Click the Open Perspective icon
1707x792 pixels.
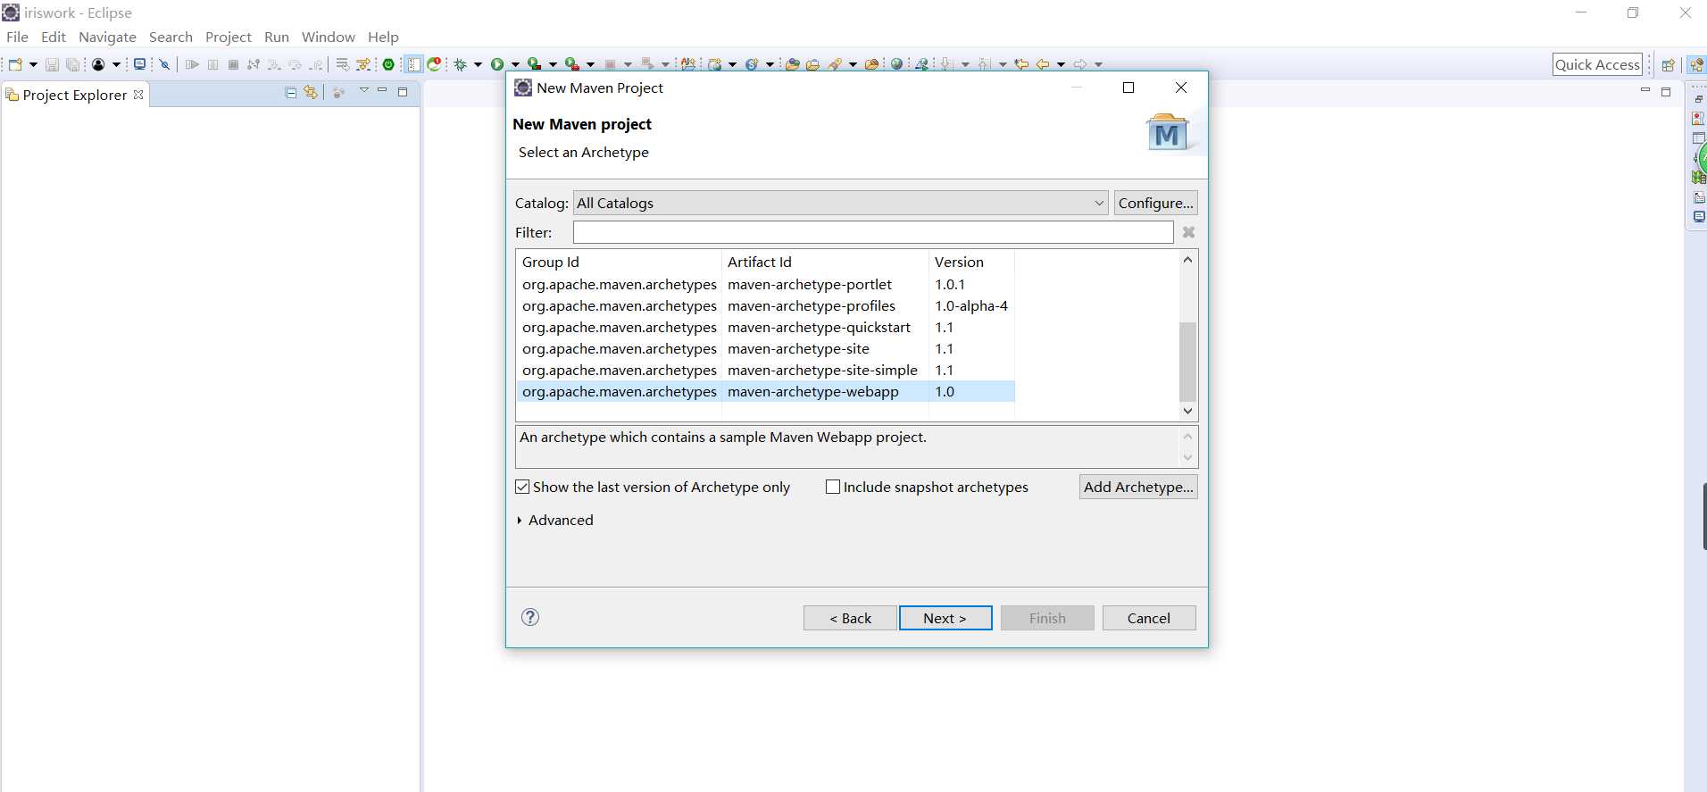coord(1667,64)
